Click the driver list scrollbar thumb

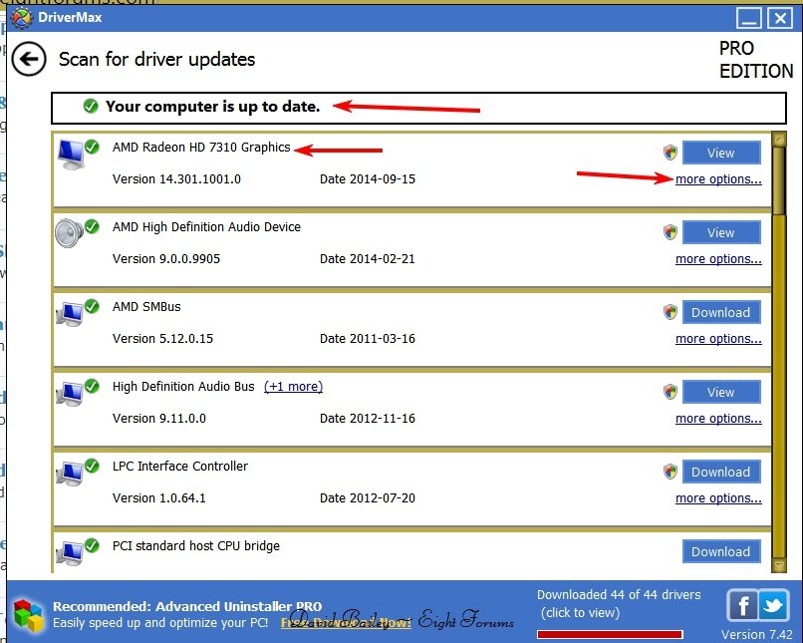tap(779, 180)
